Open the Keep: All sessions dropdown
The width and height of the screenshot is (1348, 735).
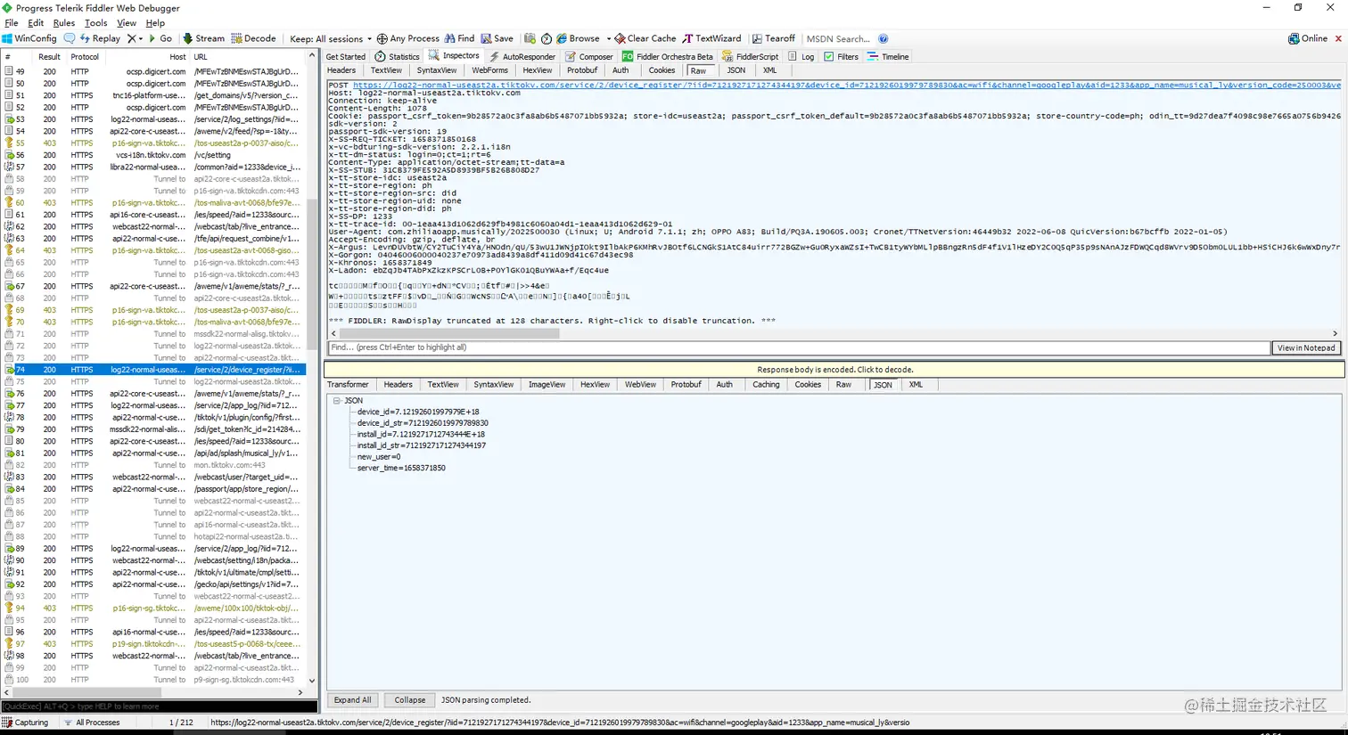tap(331, 39)
